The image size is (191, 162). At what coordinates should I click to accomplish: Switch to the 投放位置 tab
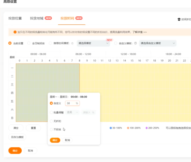(x=15, y=18)
